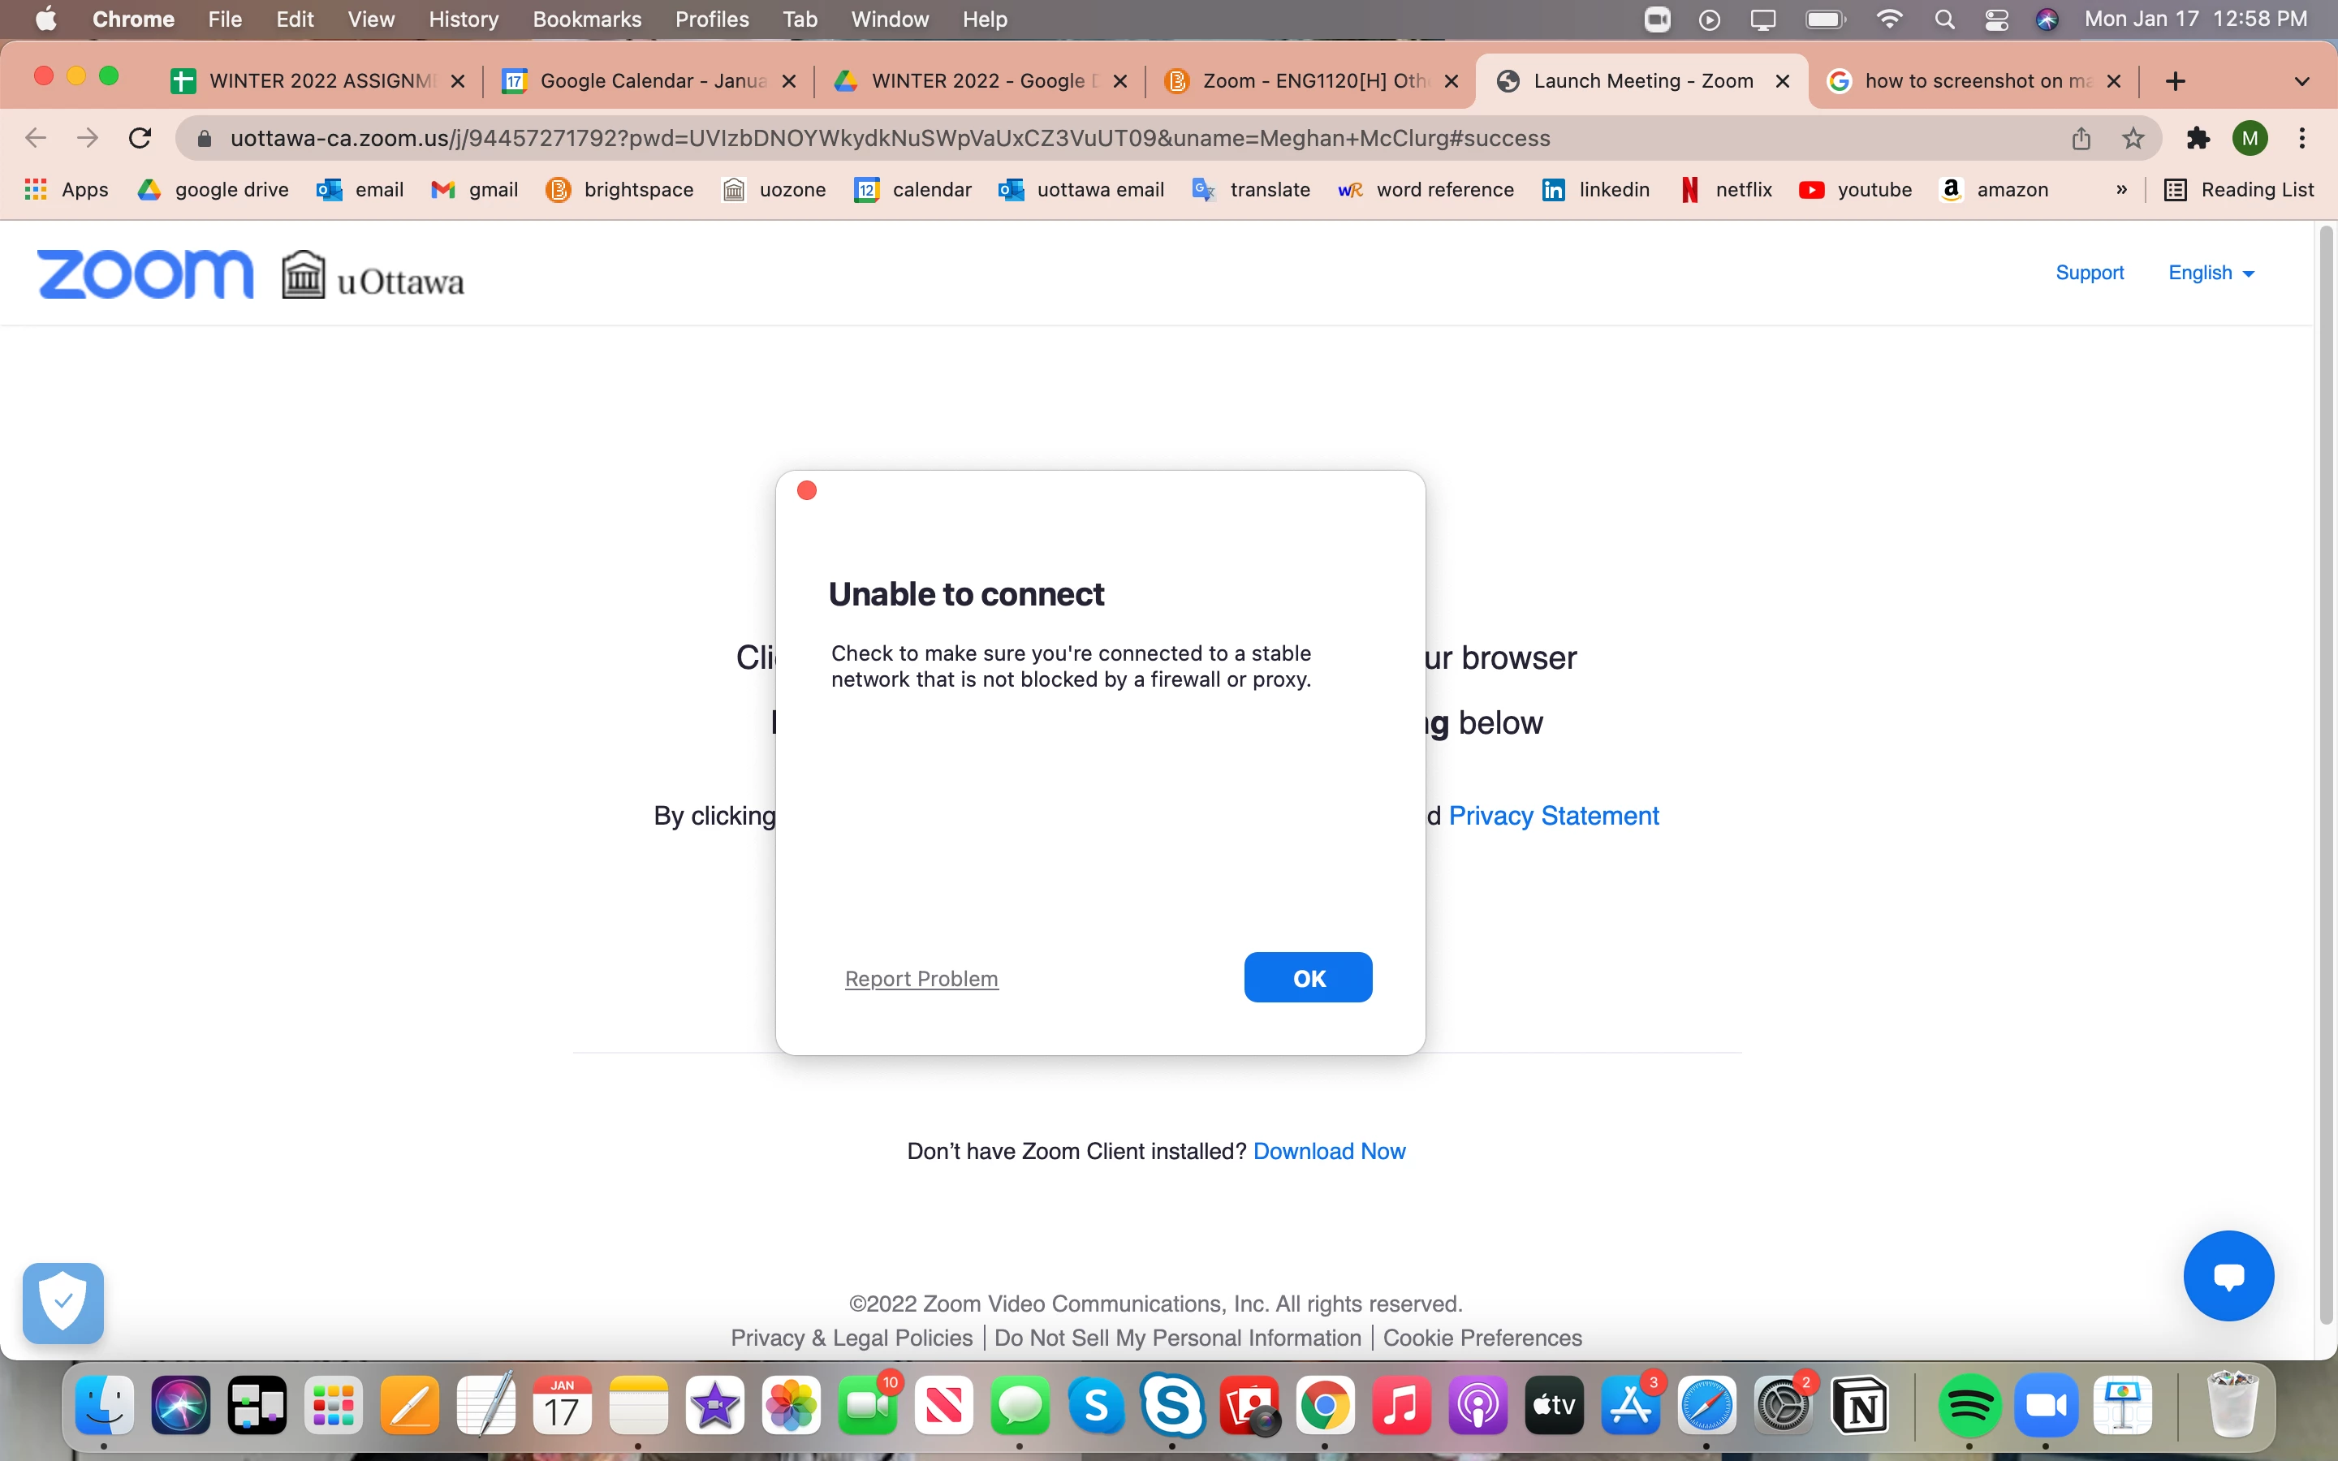Click the share page icon in the address bar
This screenshot has height=1461, width=2338.
pos(2081,138)
